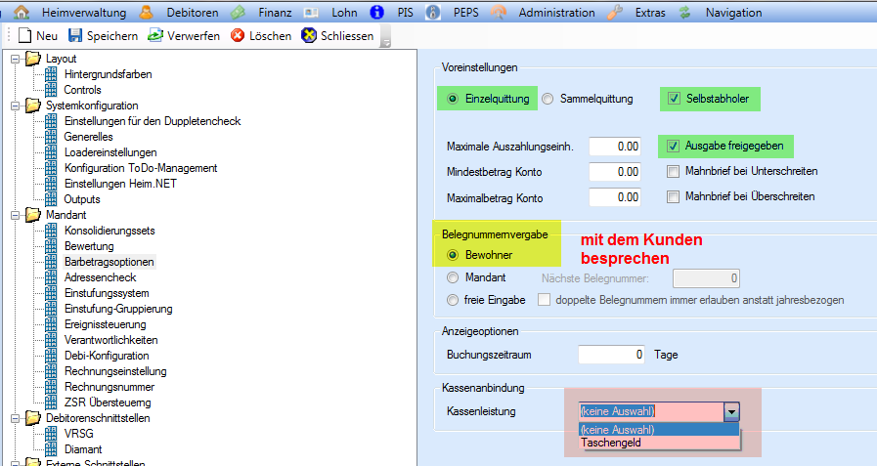Viewport: 877px width, 466px height.
Task: Click the grid icon beside Hintergrundfarben
Action: tap(51, 73)
